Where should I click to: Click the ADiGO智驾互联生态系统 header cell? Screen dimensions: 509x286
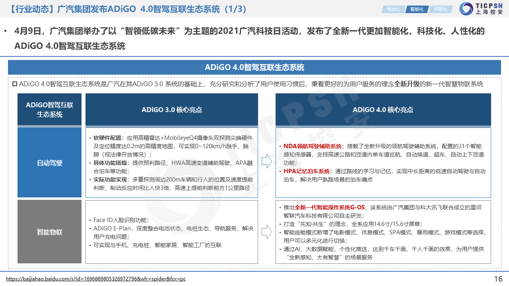click(49, 110)
